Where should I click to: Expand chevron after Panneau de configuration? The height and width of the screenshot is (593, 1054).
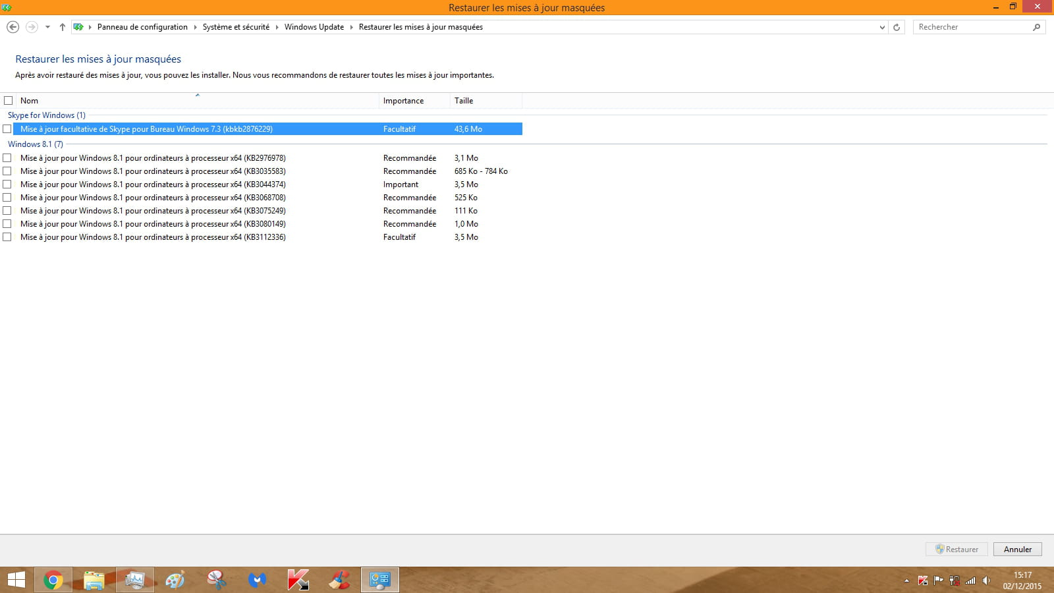pos(195,27)
